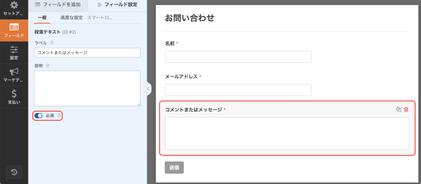Open the スマートロ... tab
This screenshot has width=421, height=184.
pyautogui.click(x=102, y=17)
